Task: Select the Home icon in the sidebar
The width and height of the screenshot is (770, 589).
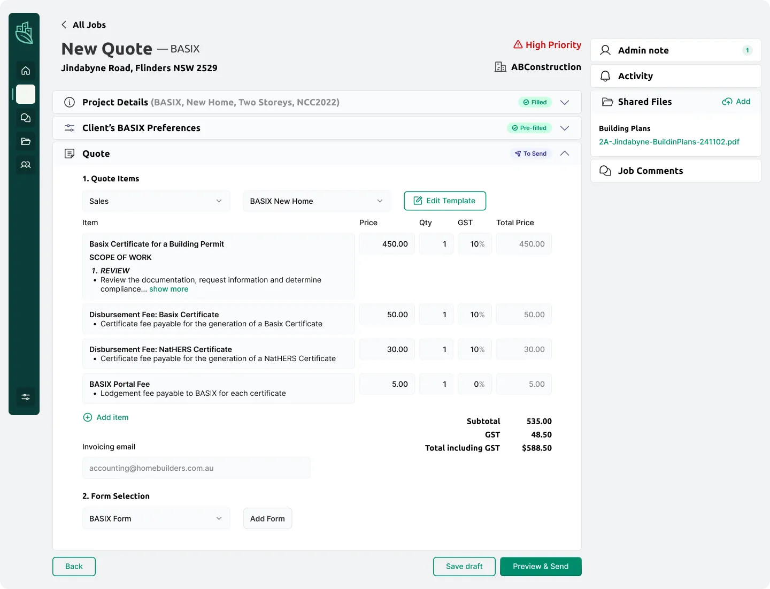Action: [25, 71]
